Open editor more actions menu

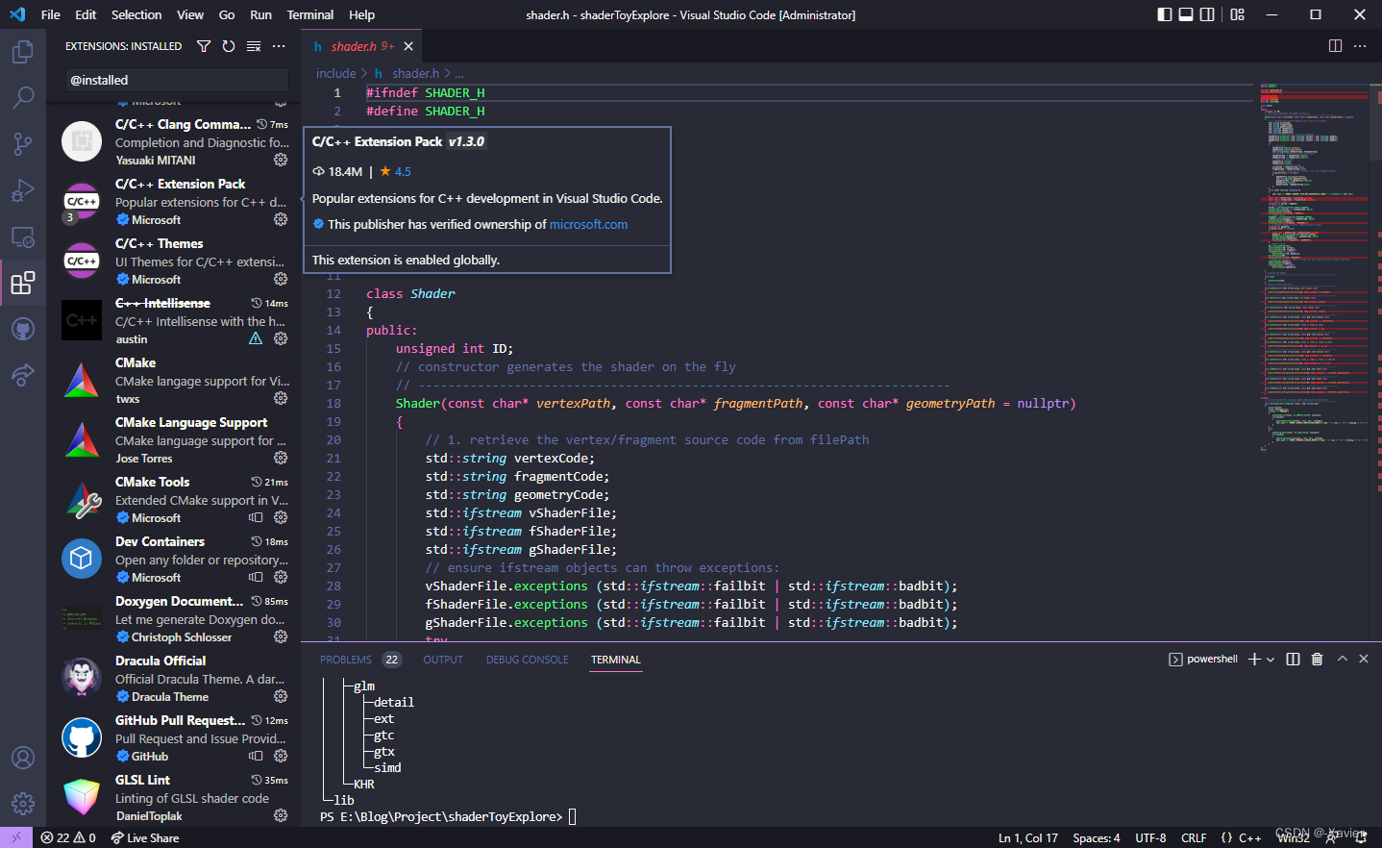[1360, 46]
